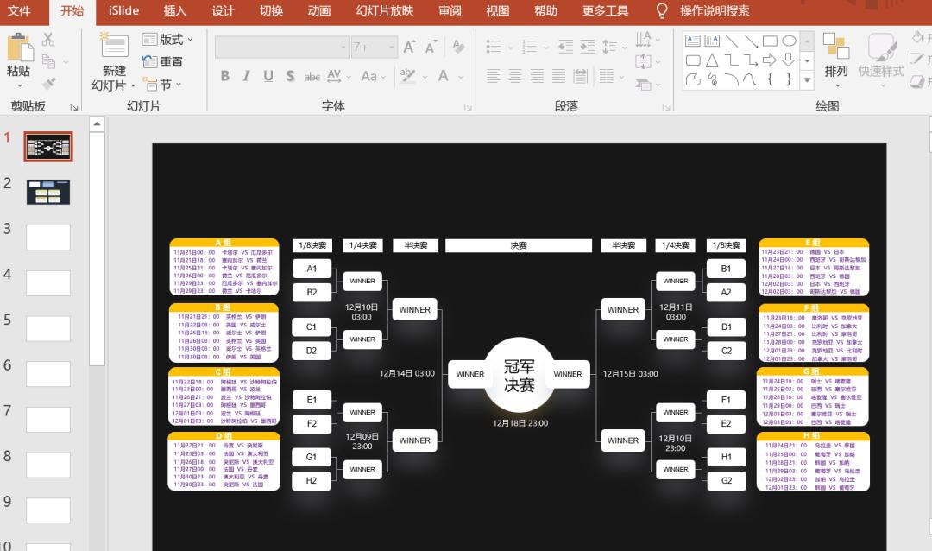Click the Cut scissors icon
This screenshot has height=551, width=932.
[x=47, y=40]
